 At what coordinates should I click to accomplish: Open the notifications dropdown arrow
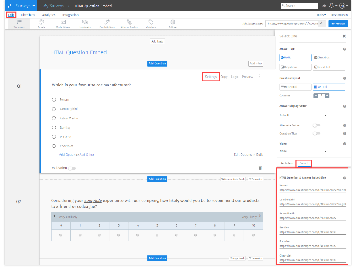[336, 6]
